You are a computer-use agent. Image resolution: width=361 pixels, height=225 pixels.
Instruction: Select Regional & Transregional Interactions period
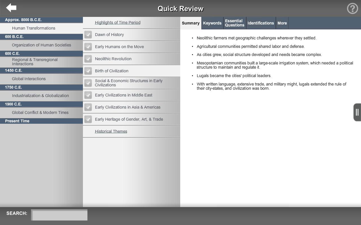[x=35, y=62]
